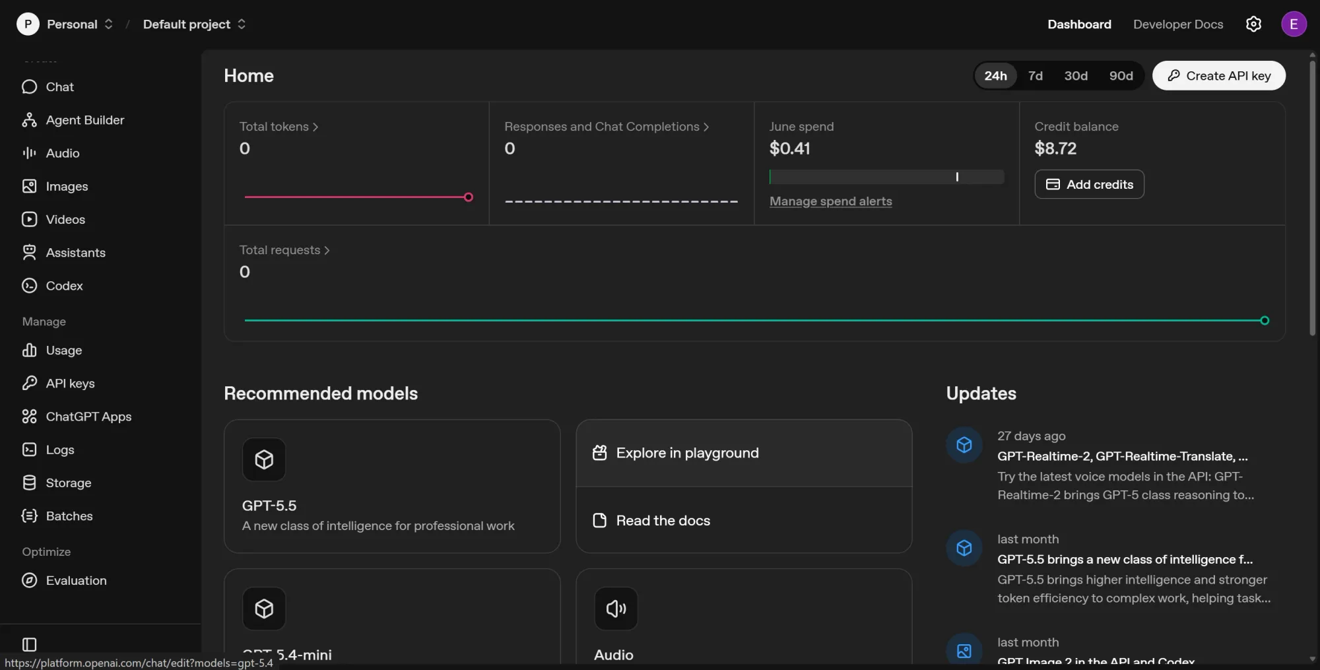Image resolution: width=1320 pixels, height=670 pixels.
Task: Open the Usage chart icon
Action: (x=29, y=350)
